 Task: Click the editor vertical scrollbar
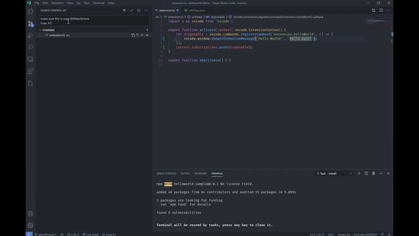pyautogui.click(x=392, y=94)
